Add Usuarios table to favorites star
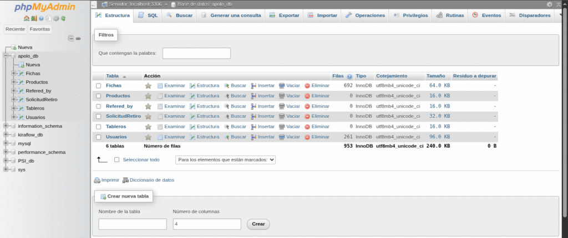Image resolution: width=568 pixels, height=238 pixels. point(148,137)
